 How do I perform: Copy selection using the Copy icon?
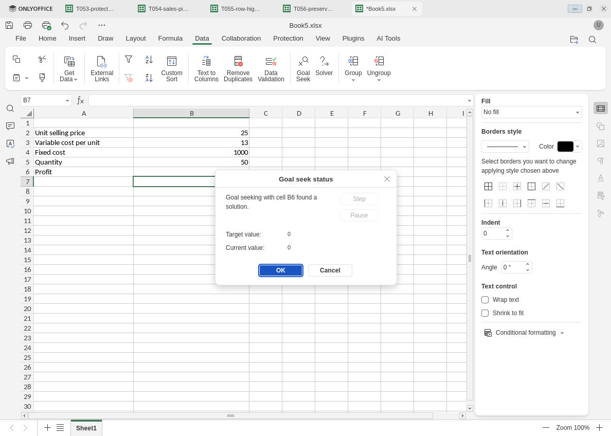(x=16, y=59)
